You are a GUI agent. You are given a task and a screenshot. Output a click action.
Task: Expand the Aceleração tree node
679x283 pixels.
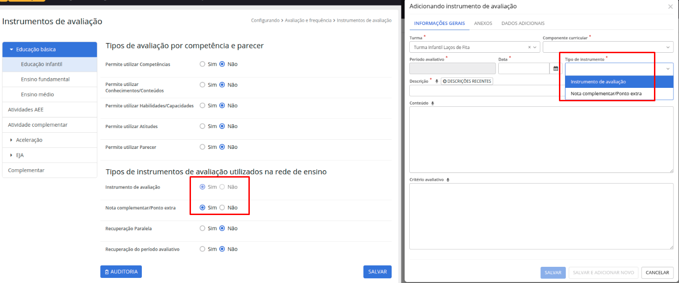(11, 140)
